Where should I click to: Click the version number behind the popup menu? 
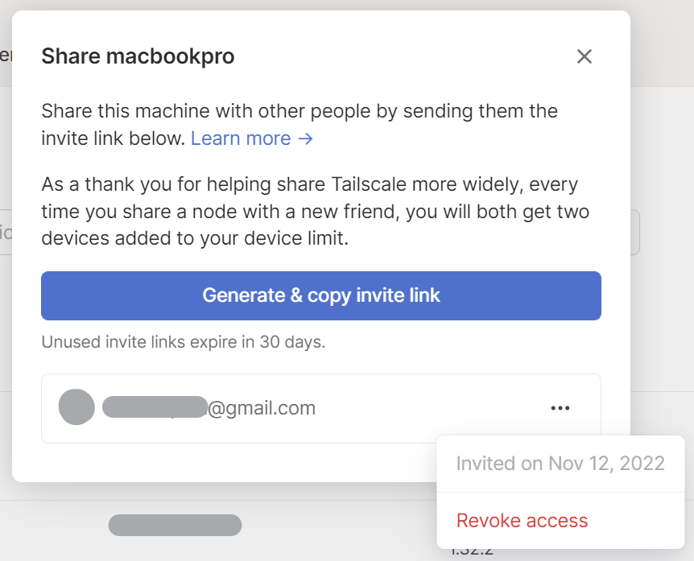pyautogui.click(x=472, y=553)
